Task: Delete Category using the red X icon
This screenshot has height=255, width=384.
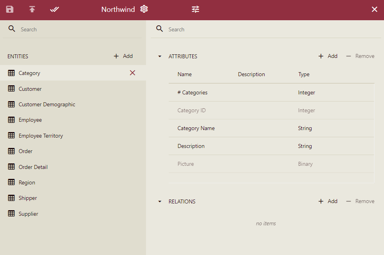Action: (132, 73)
